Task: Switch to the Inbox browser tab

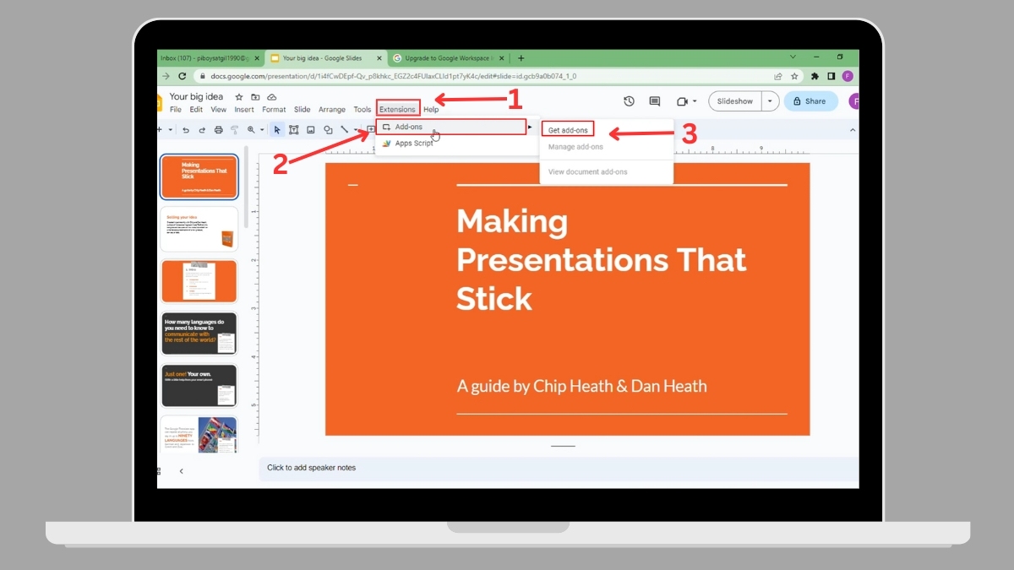Action: click(x=207, y=58)
